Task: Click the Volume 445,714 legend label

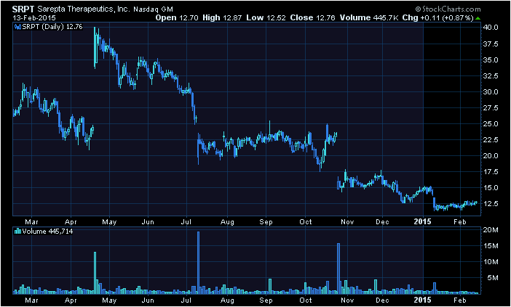Action: click(47, 232)
